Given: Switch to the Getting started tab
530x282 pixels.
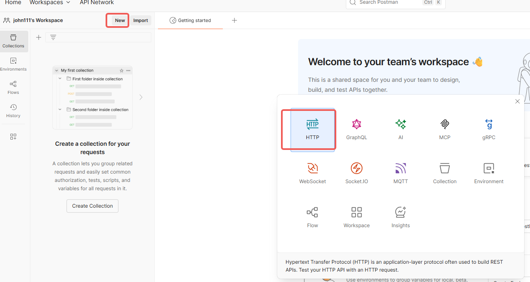Looking at the screenshot, I should [x=190, y=20].
